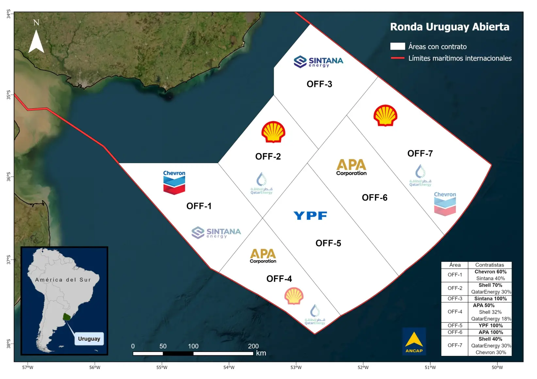537x379 pixels.
Task: Click the red maritime limits legend line
Action: tap(398, 58)
